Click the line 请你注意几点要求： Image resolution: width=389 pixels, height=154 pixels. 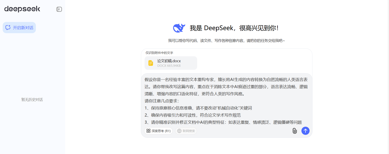click(x=162, y=101)
